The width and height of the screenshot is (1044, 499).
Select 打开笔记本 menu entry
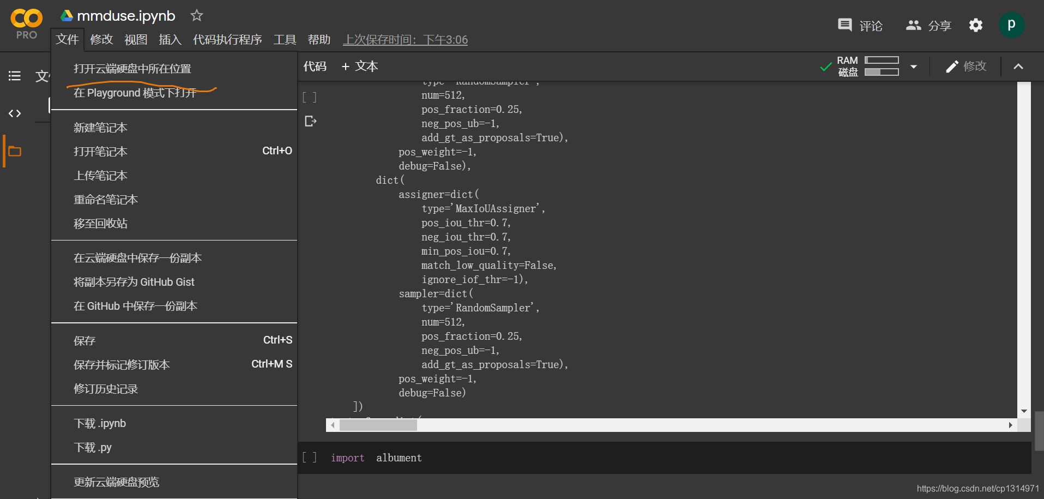[174, 152]
